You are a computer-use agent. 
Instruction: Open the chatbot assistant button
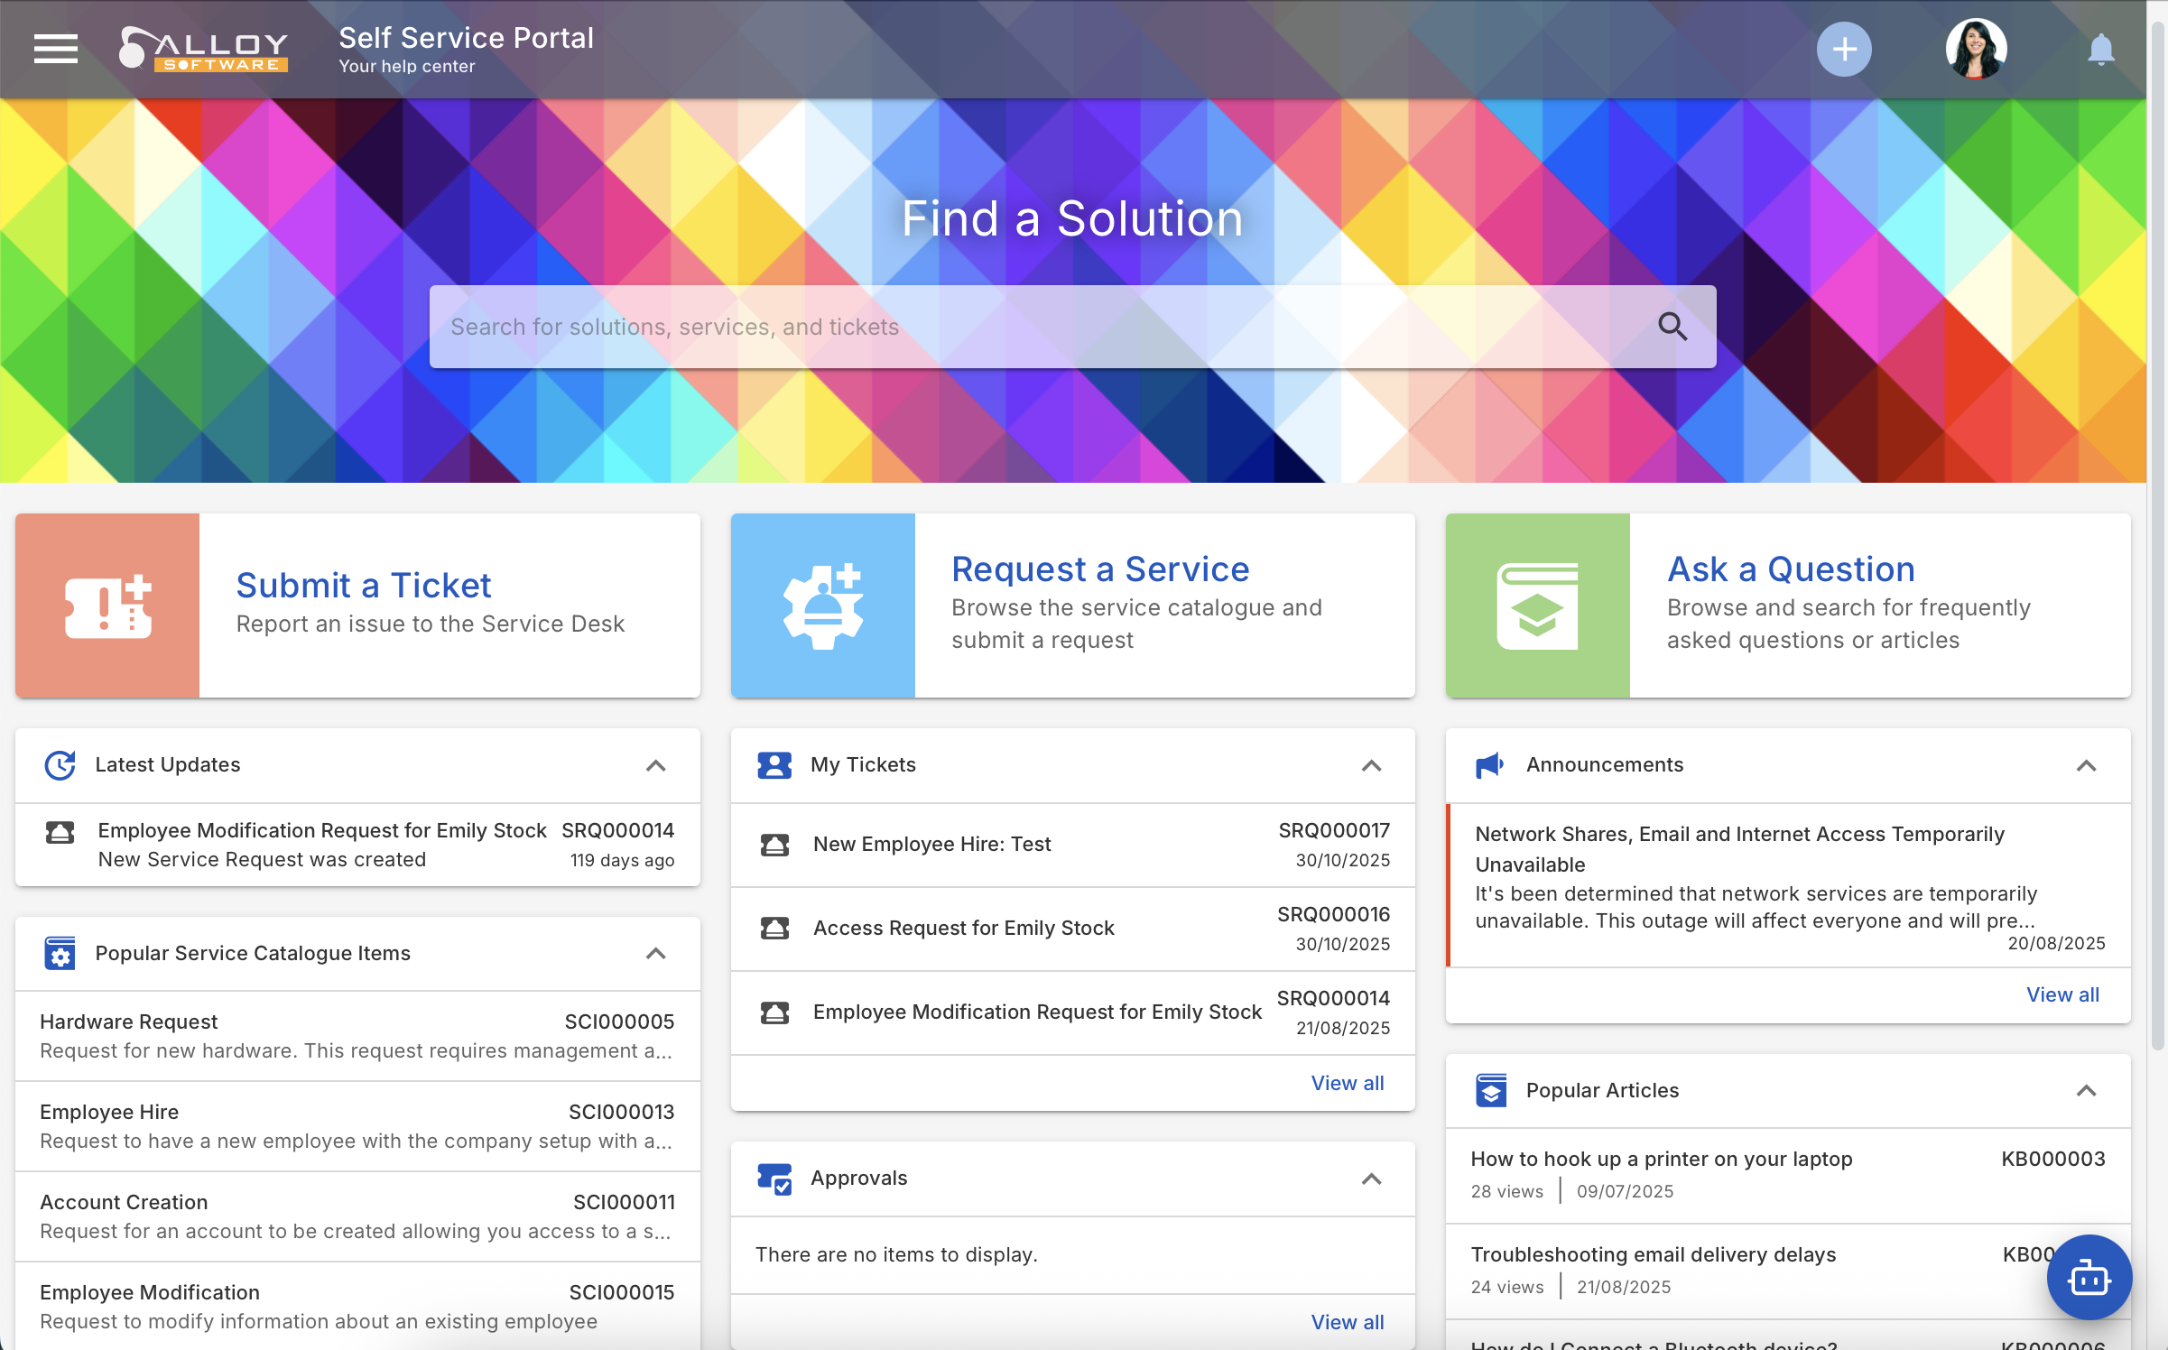click(x=2088, y=1277)
